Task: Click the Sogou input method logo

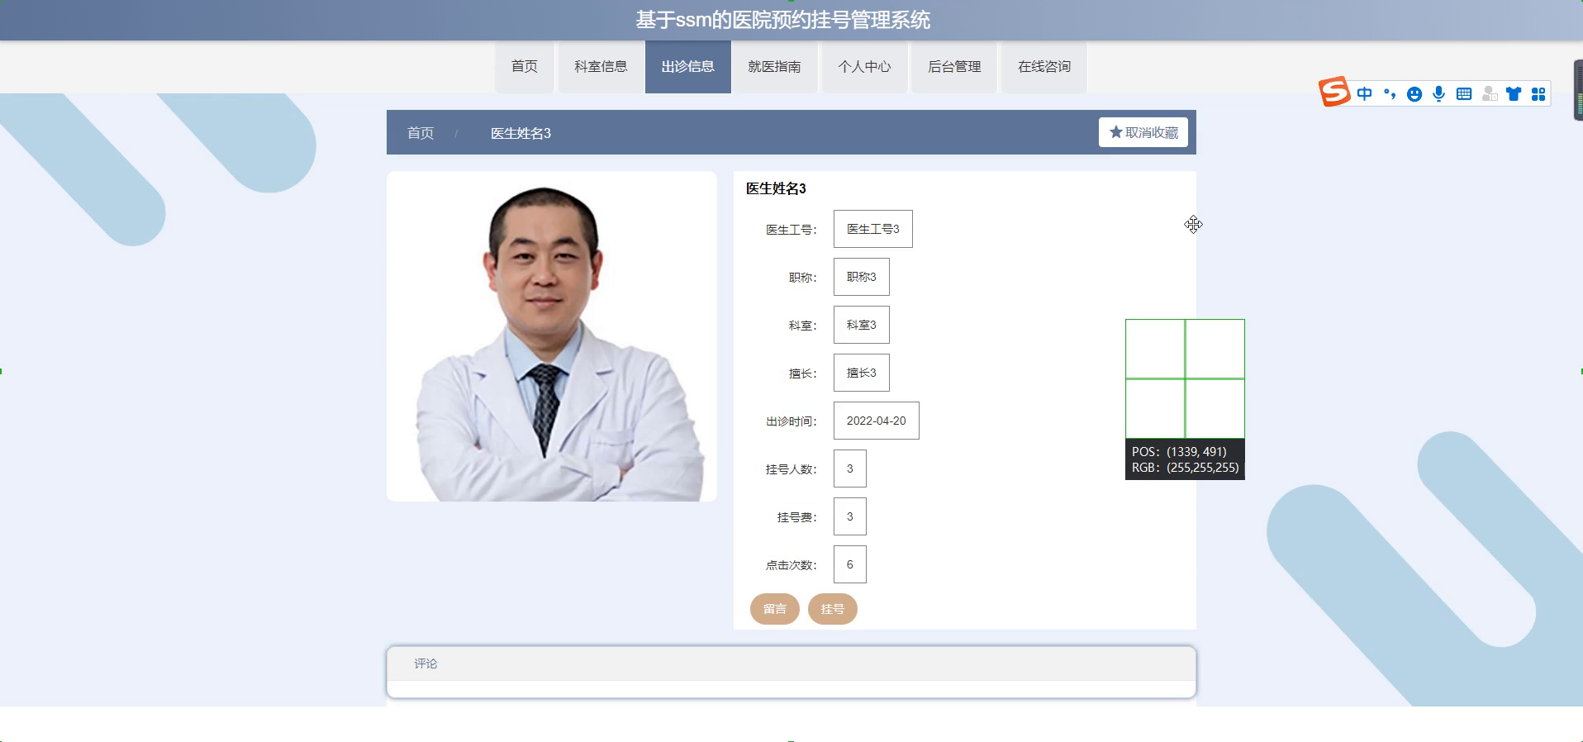Action: click(1334, 92)
